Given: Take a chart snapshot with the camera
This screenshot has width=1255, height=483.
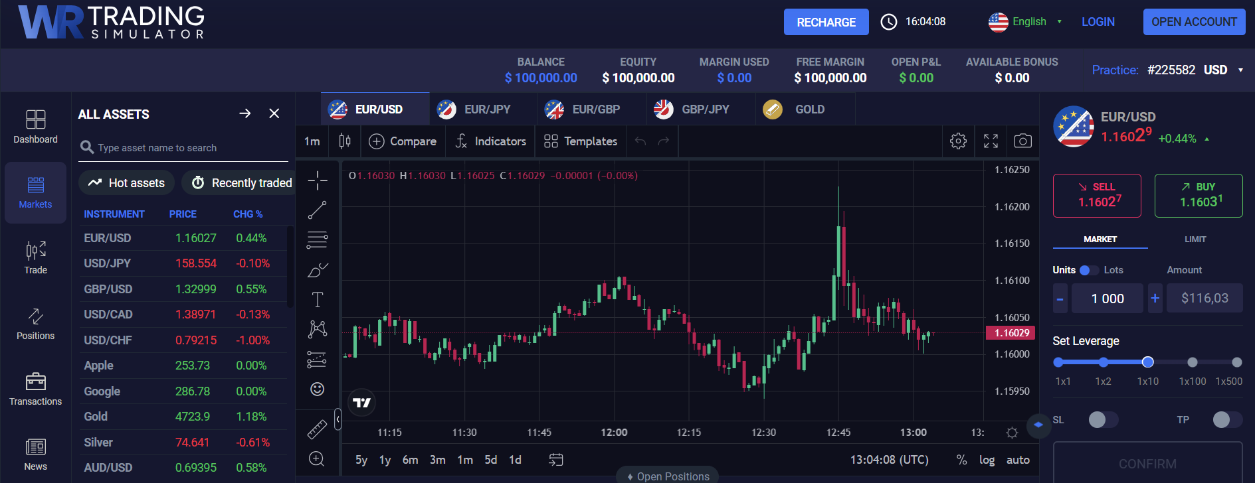Looking at the screenshot, I should 1023,141.
